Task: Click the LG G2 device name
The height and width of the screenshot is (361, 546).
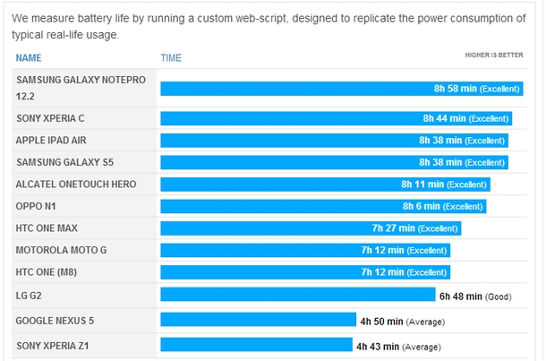Action: (x=30, y=294)
